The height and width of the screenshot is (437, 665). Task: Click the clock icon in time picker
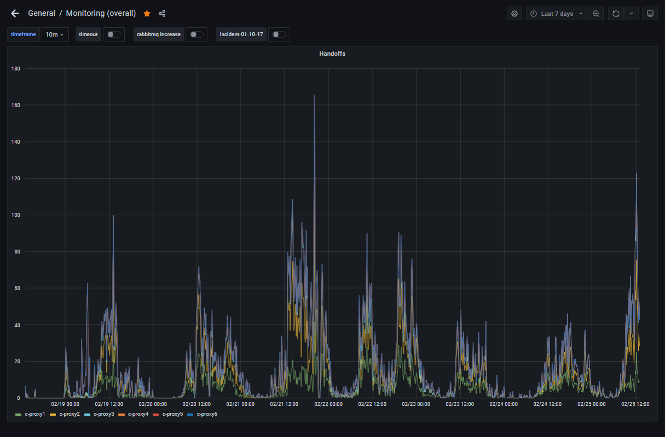(x=534, y=14)
